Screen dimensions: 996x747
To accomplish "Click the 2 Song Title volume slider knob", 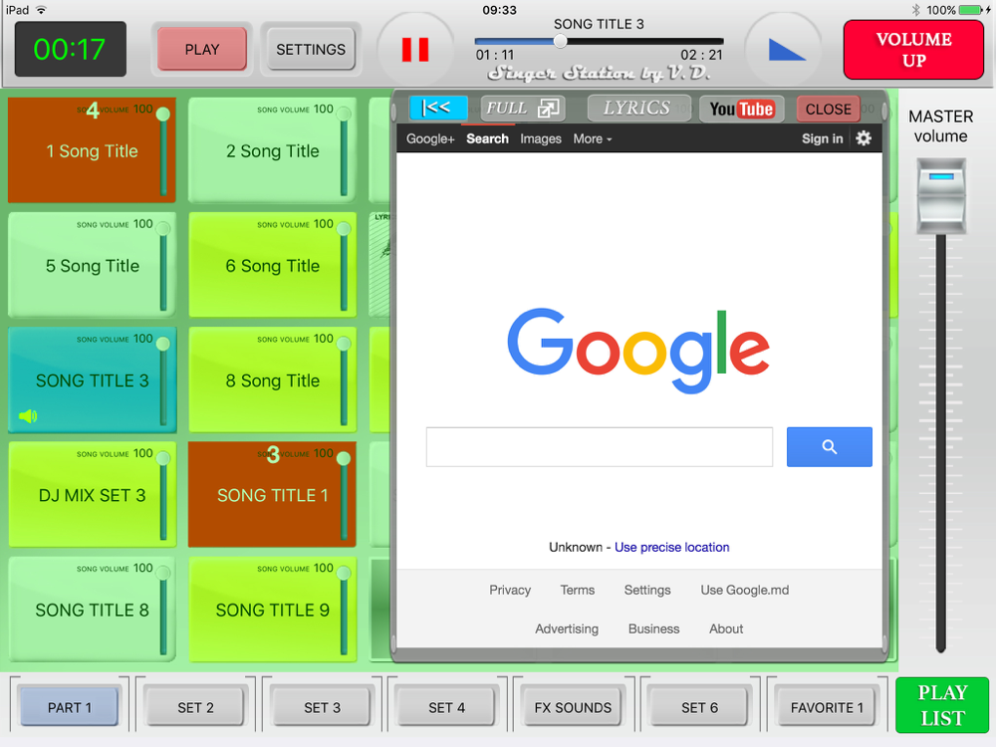I will (344, 115).
